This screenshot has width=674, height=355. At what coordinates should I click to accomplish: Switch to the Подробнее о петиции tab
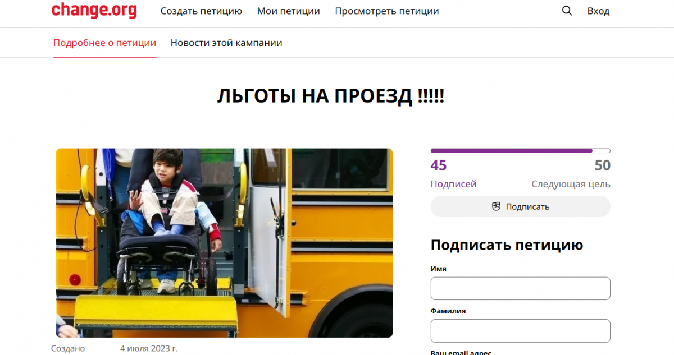pyautogui.click(x=104, y=43)
